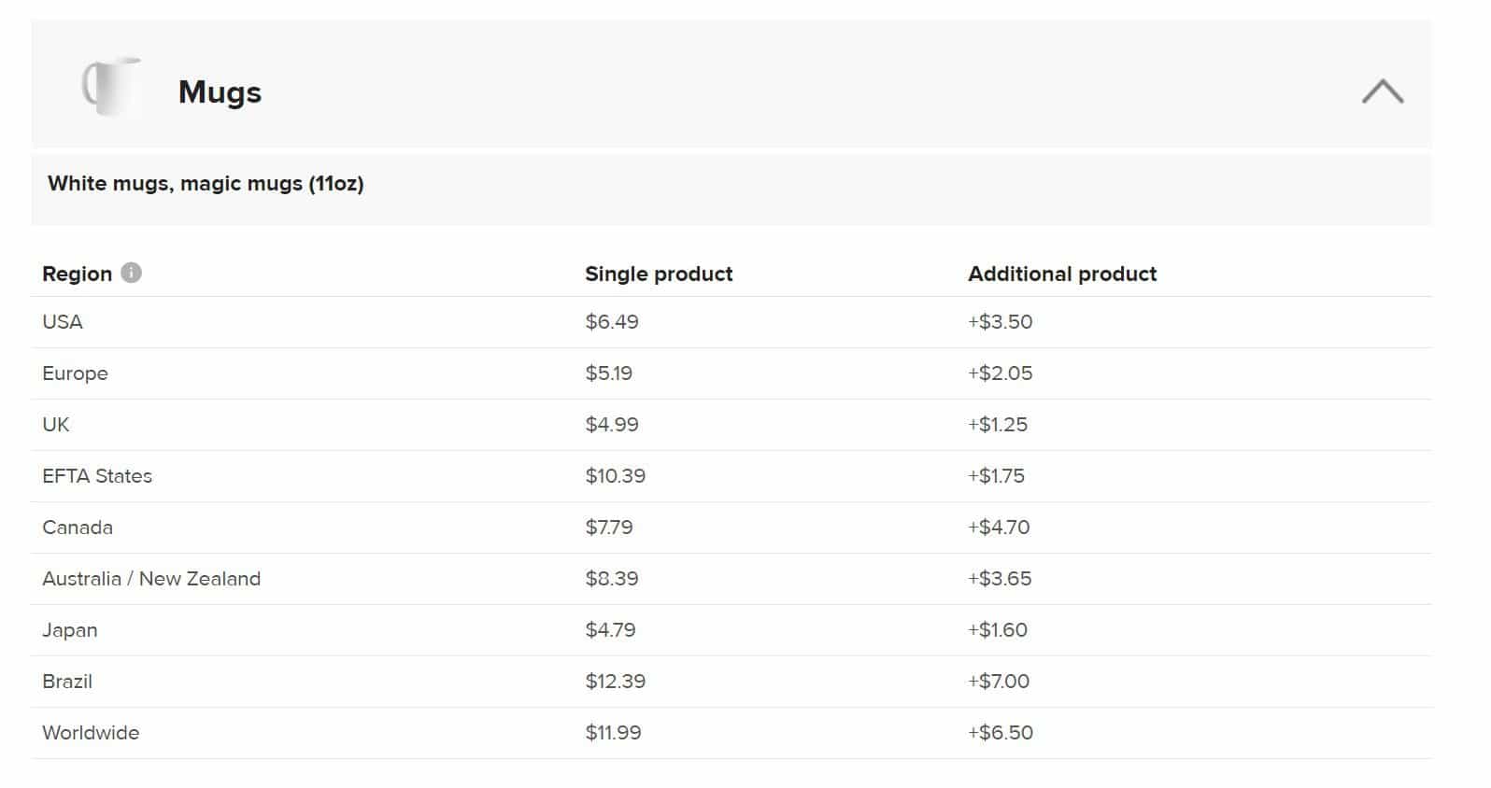Click the Additional product column header
1491x788 pixels.
pos(1061,273)
